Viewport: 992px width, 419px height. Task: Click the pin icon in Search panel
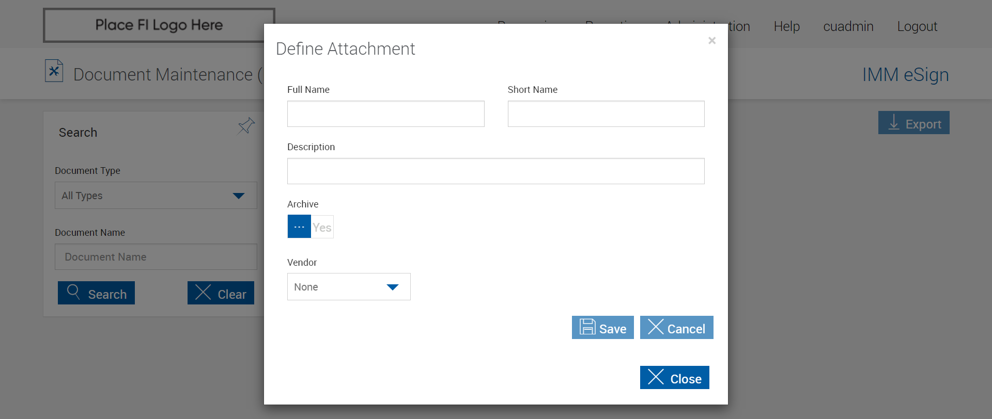click(246, 125)
